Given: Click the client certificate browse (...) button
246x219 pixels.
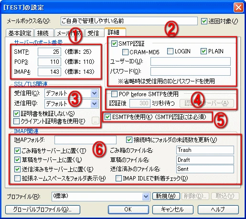Looking at the screenshot, I should pyautogui.click(x=96, y=121).
